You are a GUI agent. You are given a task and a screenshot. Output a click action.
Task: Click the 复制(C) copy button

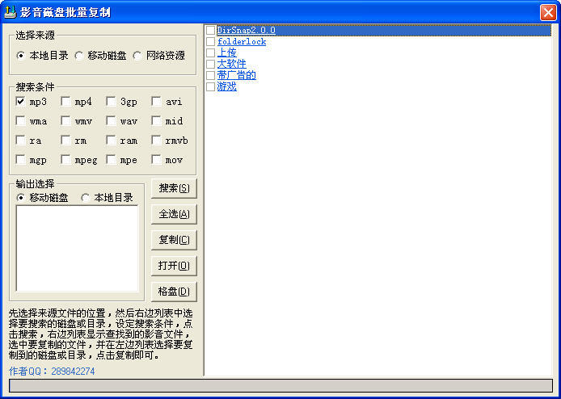(x=174, y=240)
